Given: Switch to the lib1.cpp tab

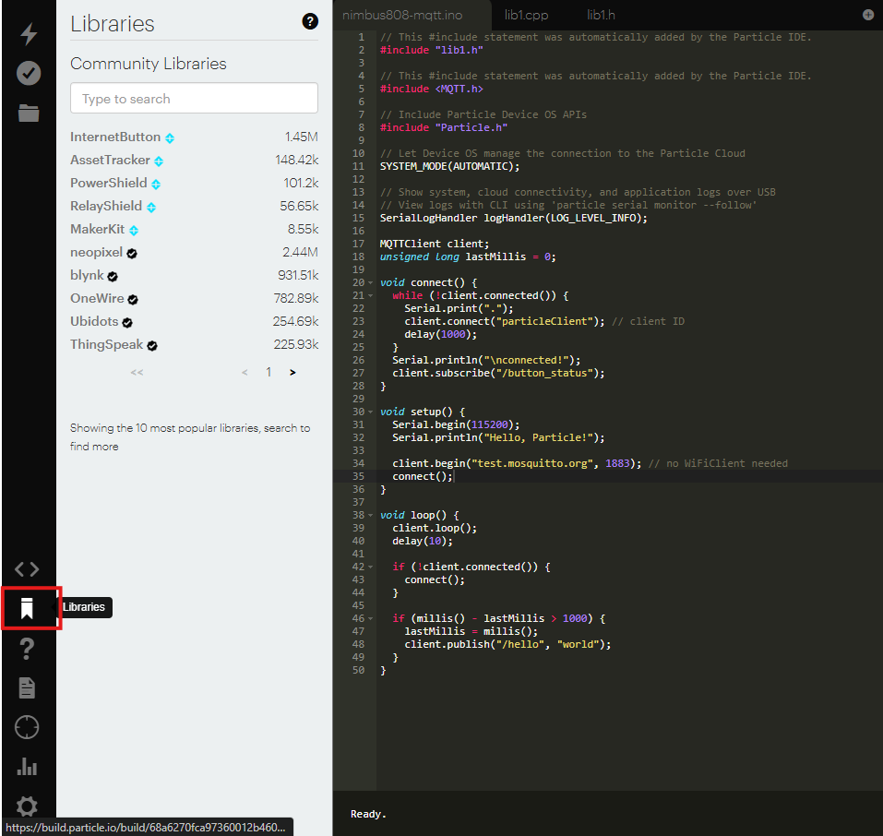Looking at the screenshot, I should pos(527,15).
